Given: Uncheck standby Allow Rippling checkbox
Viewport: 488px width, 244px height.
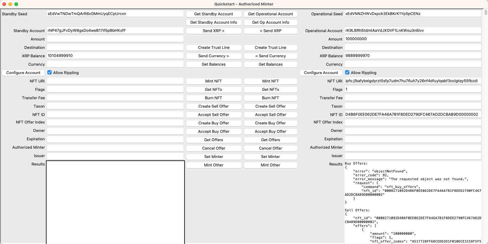Looking at the screenshot, I should tap(50, 73).
